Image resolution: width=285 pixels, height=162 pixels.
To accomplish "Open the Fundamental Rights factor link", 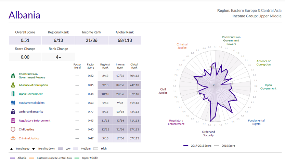I will click(31, 103).
